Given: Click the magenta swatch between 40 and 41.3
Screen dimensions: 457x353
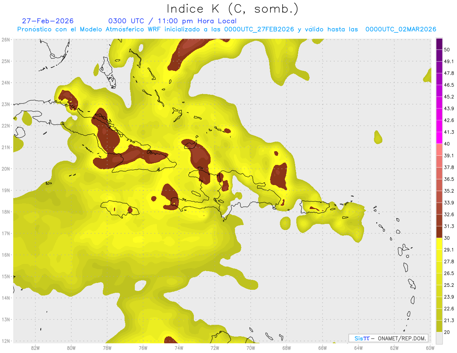Looking at the screenshot, I should point(439,138).
